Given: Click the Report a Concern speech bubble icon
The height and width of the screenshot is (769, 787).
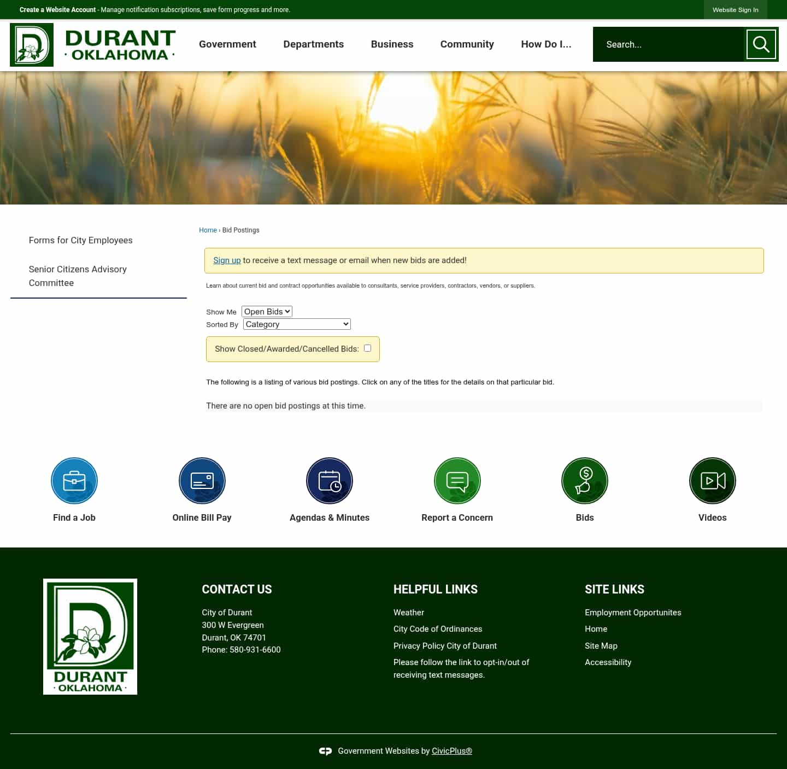Looking at the screenshot, I should coord(457,480).
